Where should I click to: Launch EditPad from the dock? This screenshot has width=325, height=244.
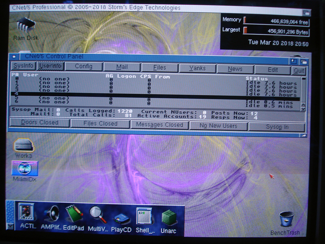[74, 218]
